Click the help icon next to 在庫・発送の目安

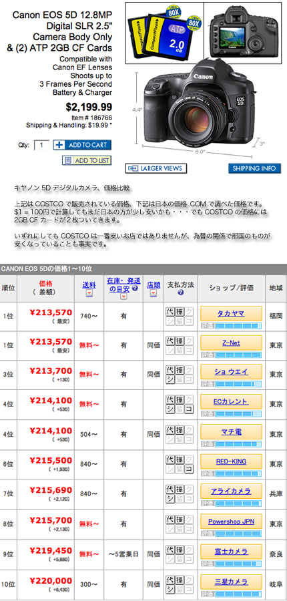pyautogui.click(x=135, y=289)
